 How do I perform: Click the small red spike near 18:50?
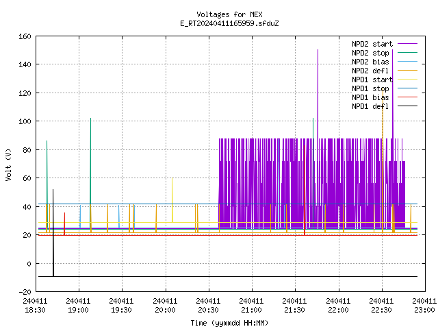coord(64,224)
